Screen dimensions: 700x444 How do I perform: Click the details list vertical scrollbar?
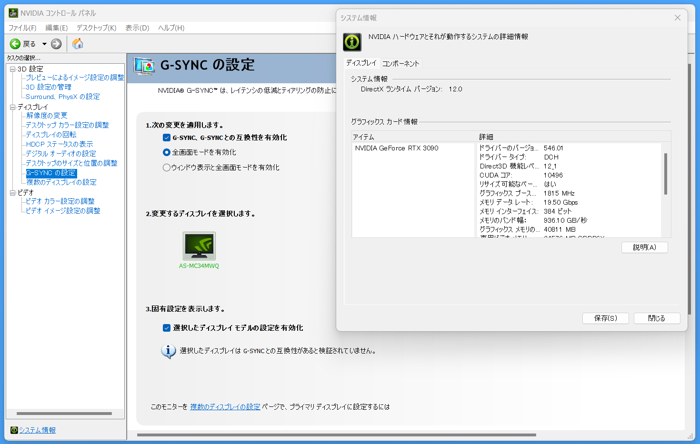tap(666, 174)
